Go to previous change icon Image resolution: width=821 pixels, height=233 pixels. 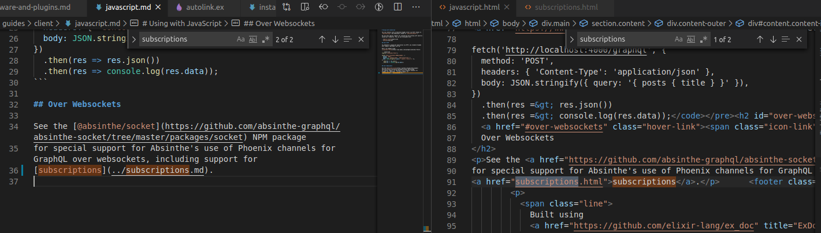pyautogui.click(x=323, y=8)
